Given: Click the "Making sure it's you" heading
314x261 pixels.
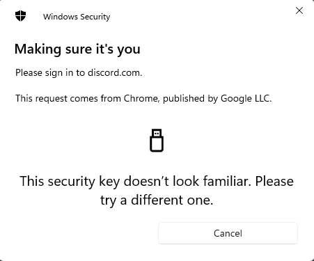Looking at the screenshot, I should (x=77, y=49).
